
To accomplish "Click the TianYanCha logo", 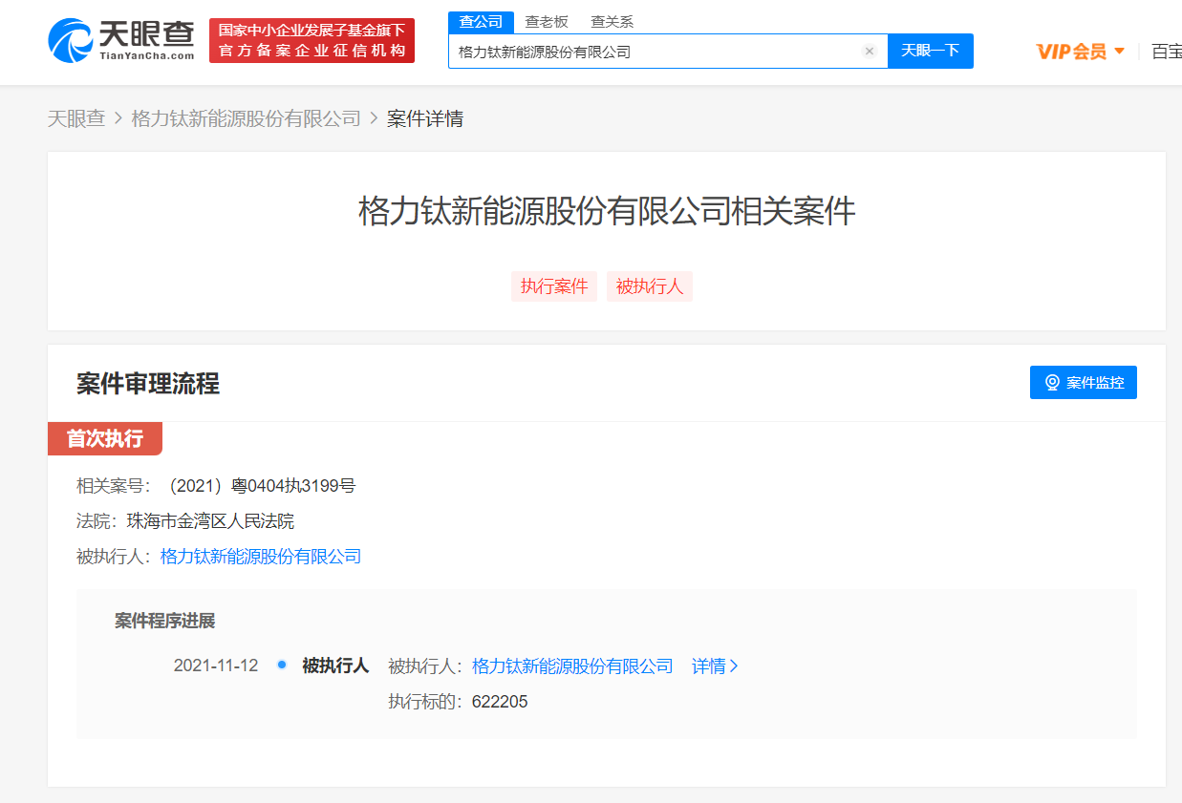I will 121,40.
